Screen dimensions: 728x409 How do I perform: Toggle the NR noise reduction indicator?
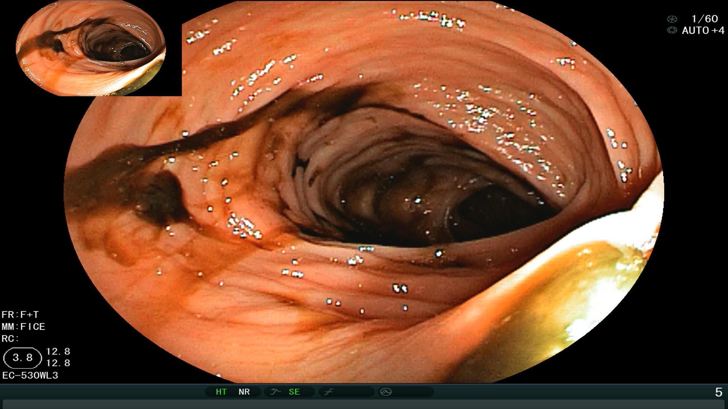tap(244, 392)
